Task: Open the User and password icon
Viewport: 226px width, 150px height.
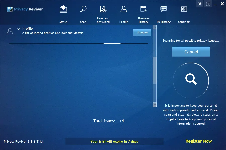Action: 103,9
